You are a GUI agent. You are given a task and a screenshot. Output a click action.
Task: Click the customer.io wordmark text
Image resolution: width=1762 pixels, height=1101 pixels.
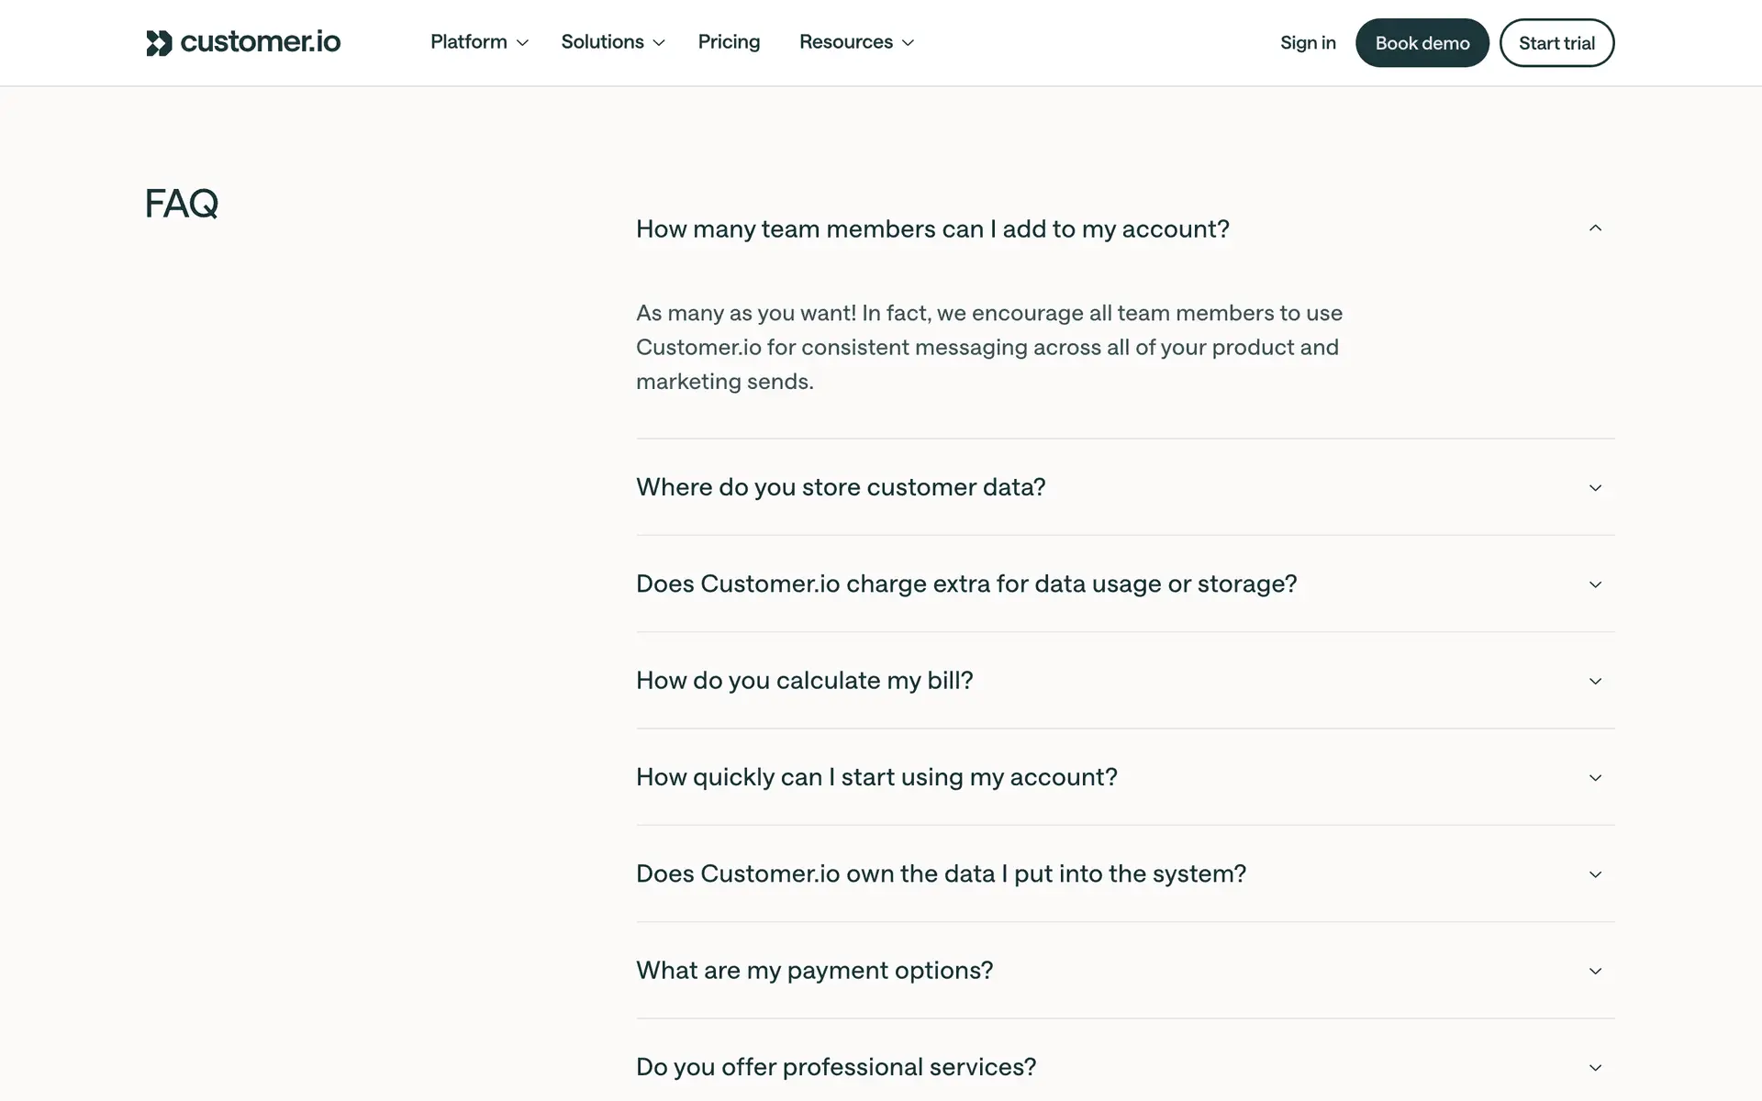click(x=261, y=42)
